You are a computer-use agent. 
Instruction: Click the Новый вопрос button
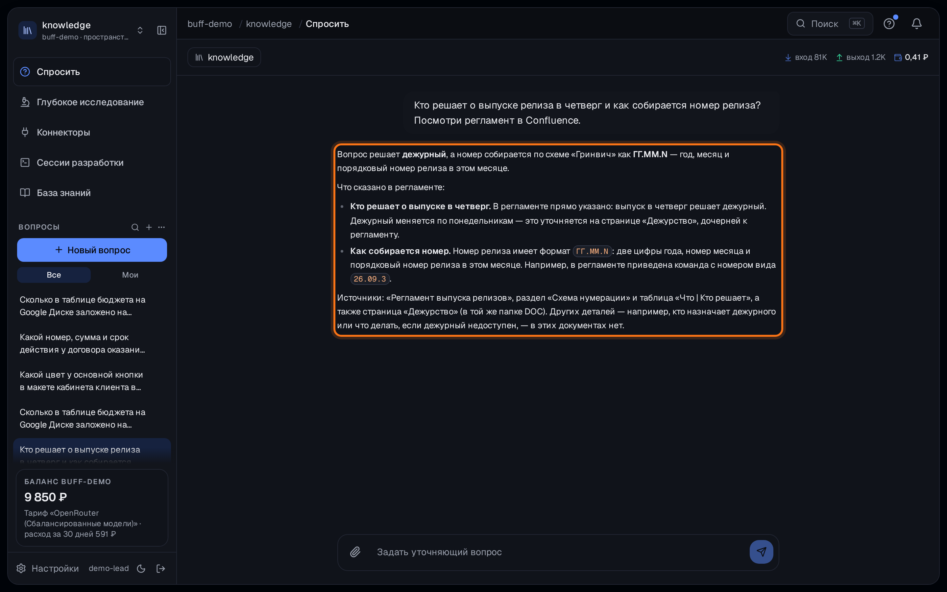[x=92, y=250]
